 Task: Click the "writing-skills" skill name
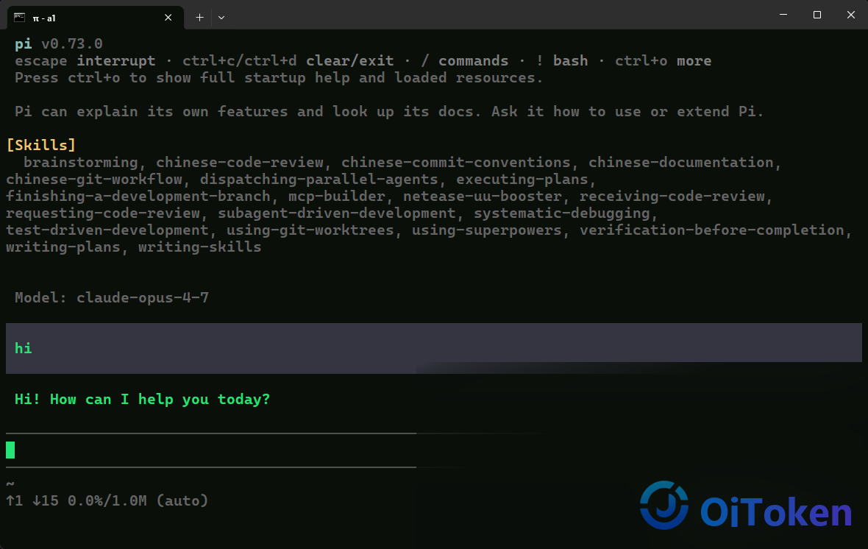(200, 247)
